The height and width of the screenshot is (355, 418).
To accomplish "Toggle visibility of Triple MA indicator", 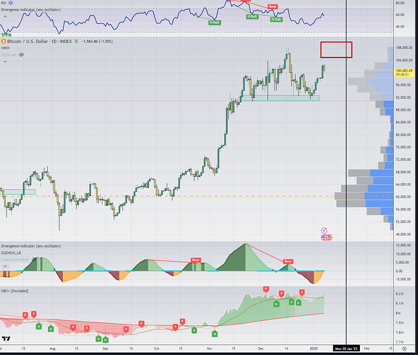I will [x=21, y=55].
